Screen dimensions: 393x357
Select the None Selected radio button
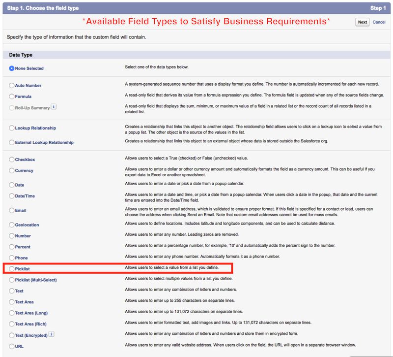coord(12,68)
